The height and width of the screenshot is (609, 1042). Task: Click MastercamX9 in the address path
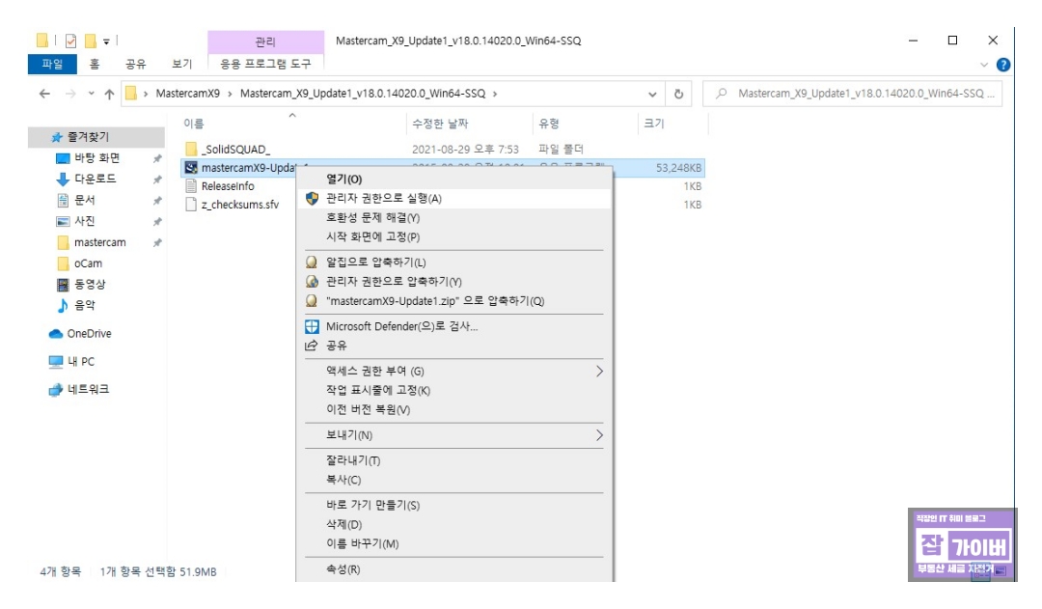[x=187, y=94]
